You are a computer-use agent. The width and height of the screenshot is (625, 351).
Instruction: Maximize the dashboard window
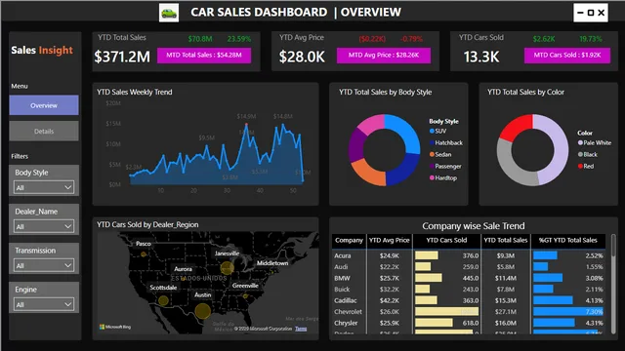(591, 13)
